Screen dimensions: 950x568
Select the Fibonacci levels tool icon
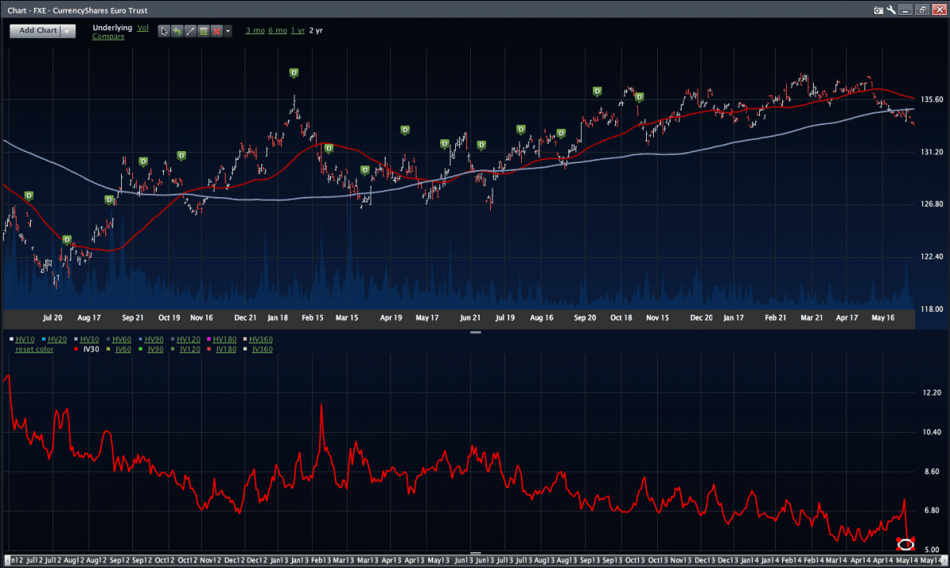pyautogui.click(x=203, y=31)
